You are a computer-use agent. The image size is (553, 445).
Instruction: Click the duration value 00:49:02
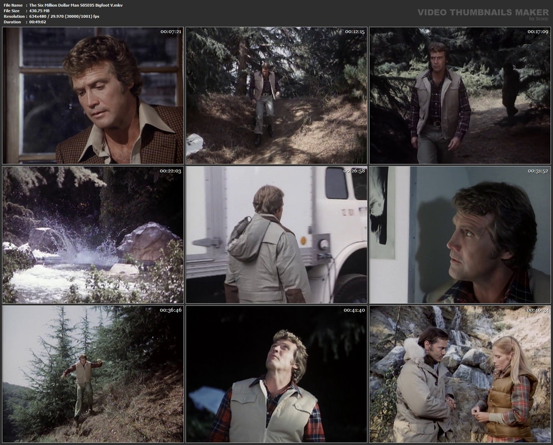pyautogui.click(x=37, y=22)
